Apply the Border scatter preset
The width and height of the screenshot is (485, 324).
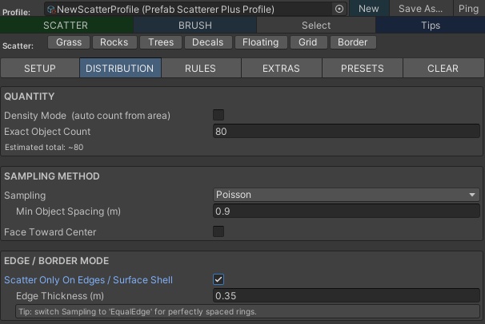point(353,42)
